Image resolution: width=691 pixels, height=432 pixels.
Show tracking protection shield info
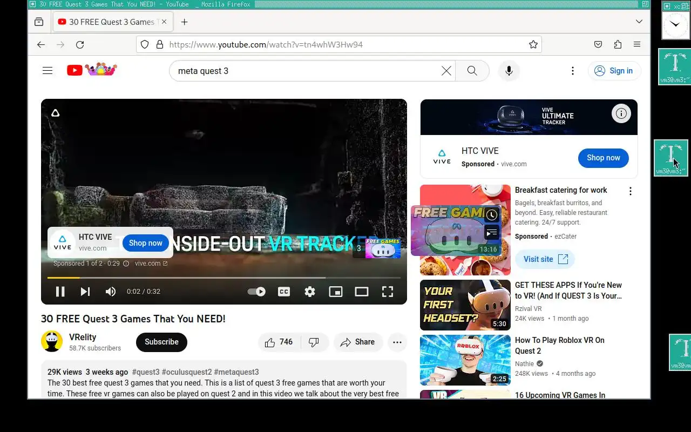tap(145, 45)
